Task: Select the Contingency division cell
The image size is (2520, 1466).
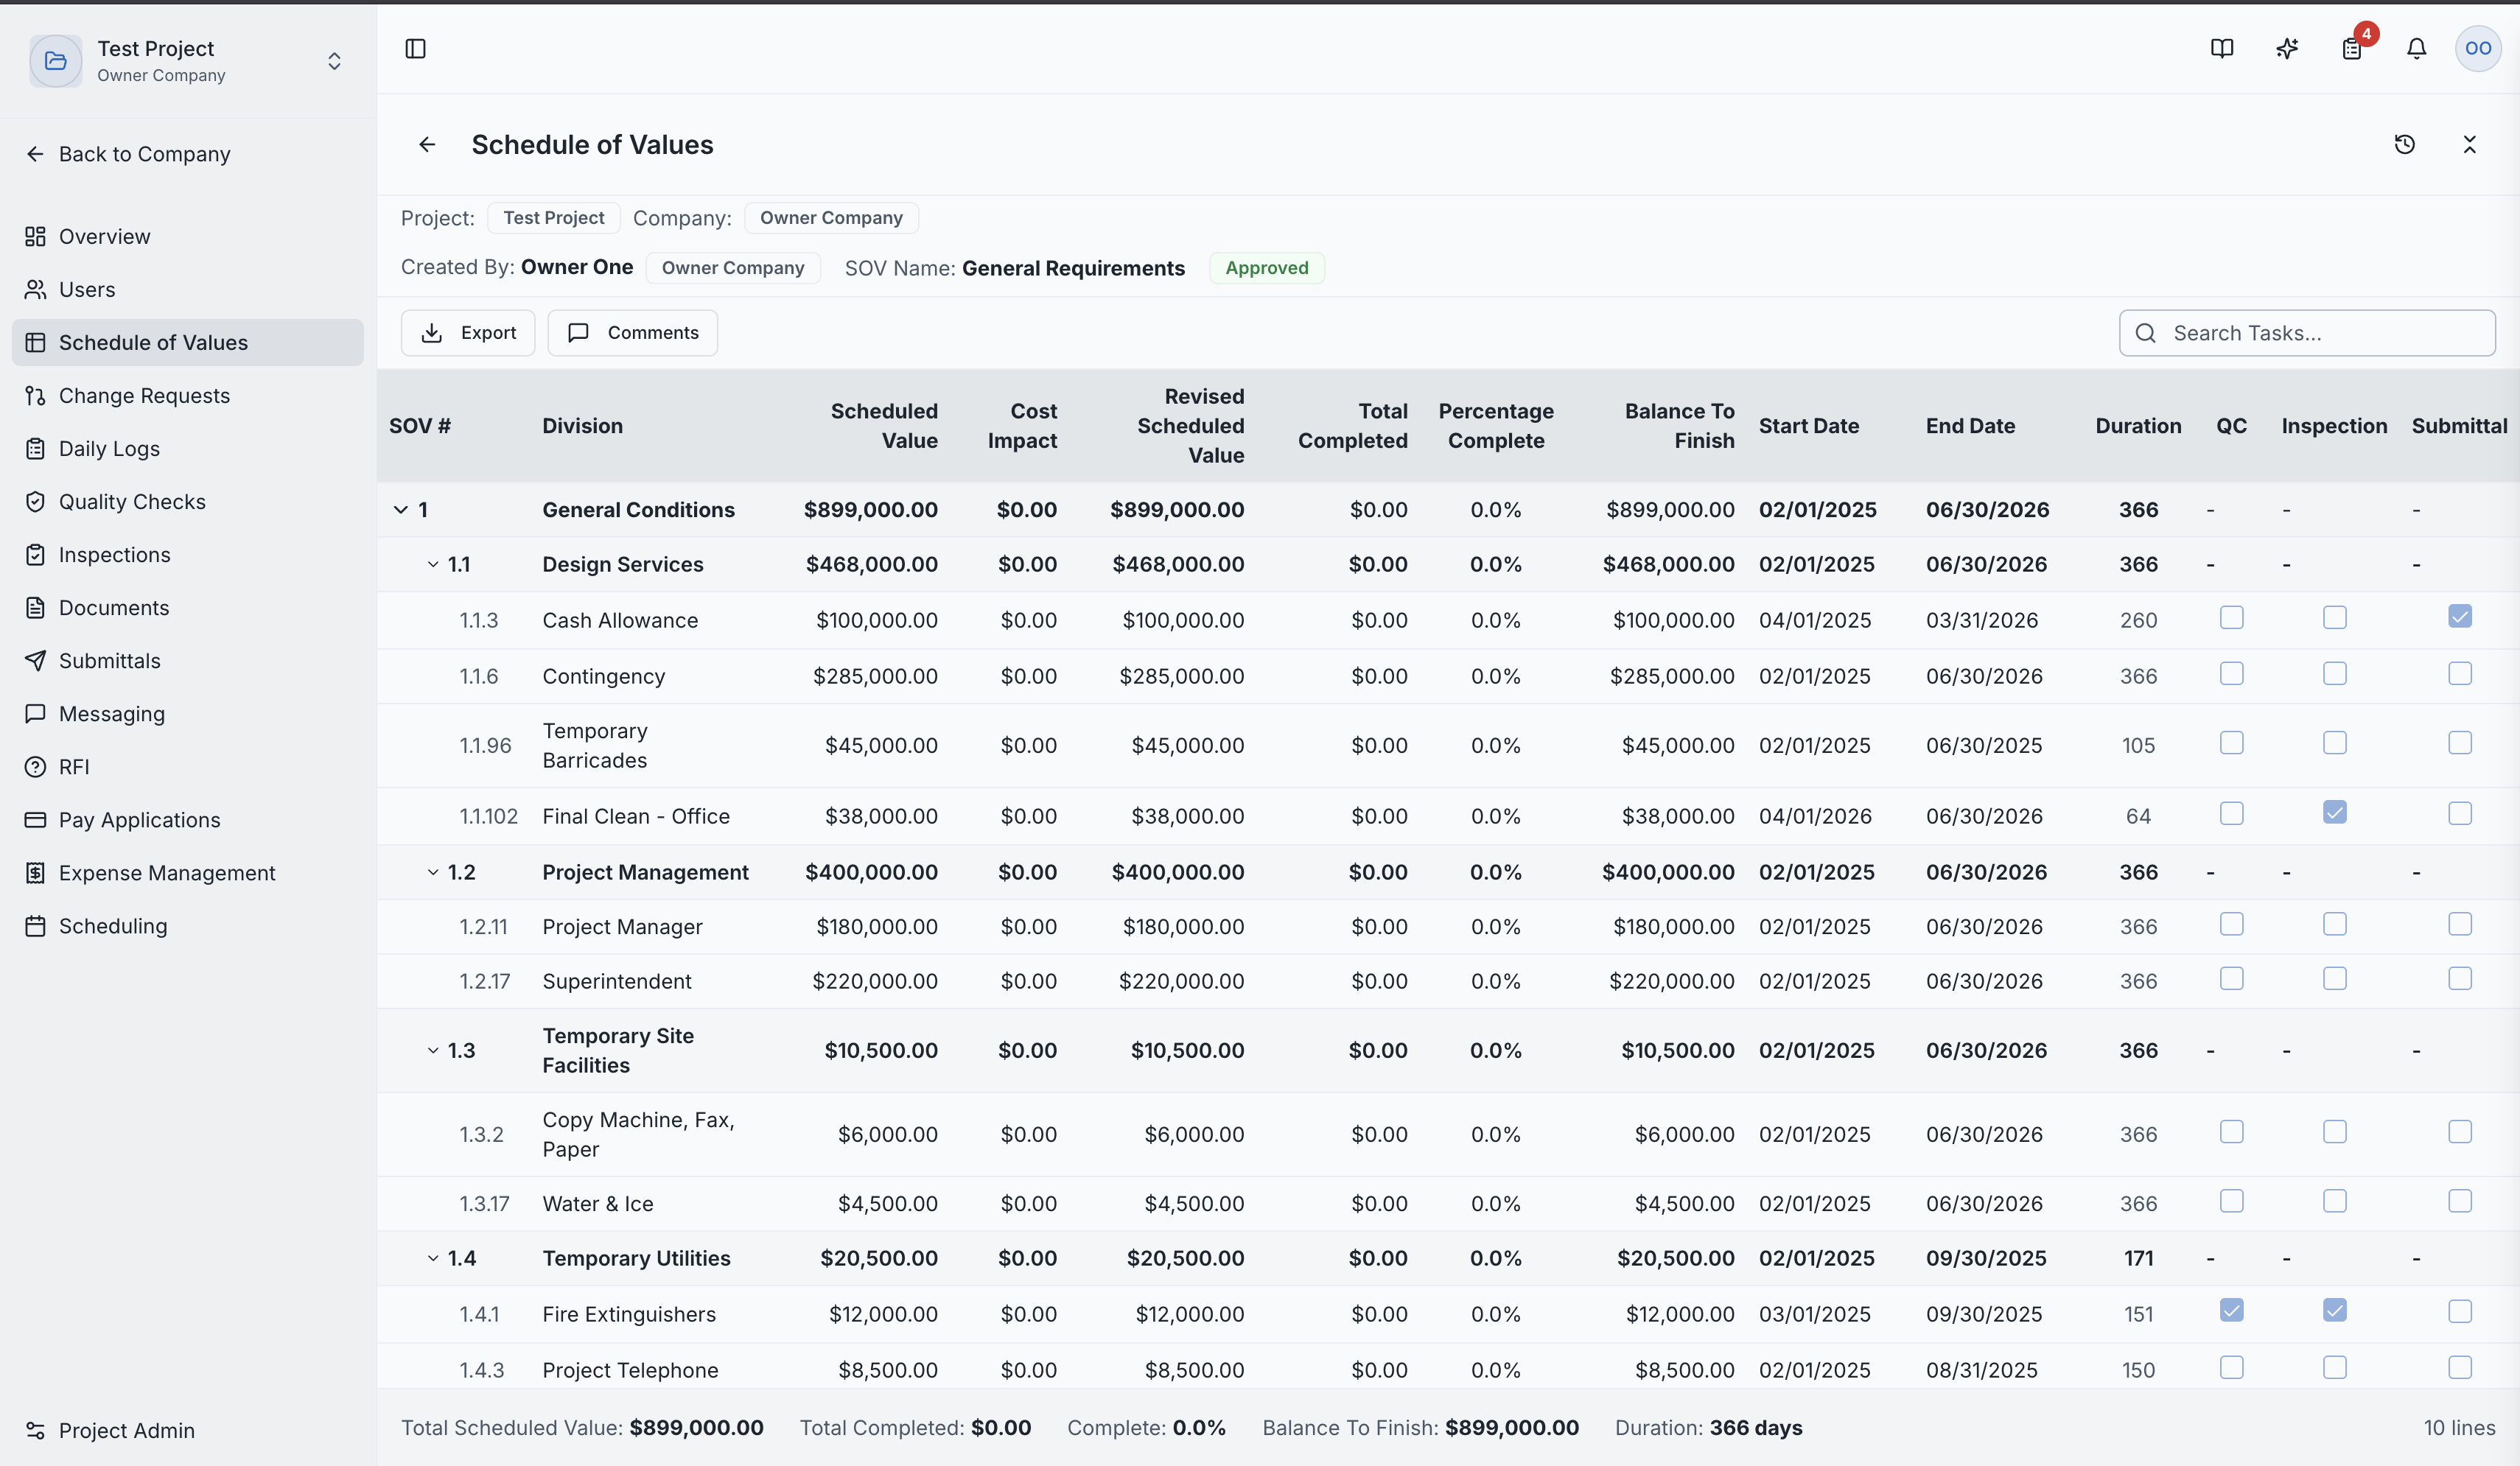Action: click(x=604, y=677)
